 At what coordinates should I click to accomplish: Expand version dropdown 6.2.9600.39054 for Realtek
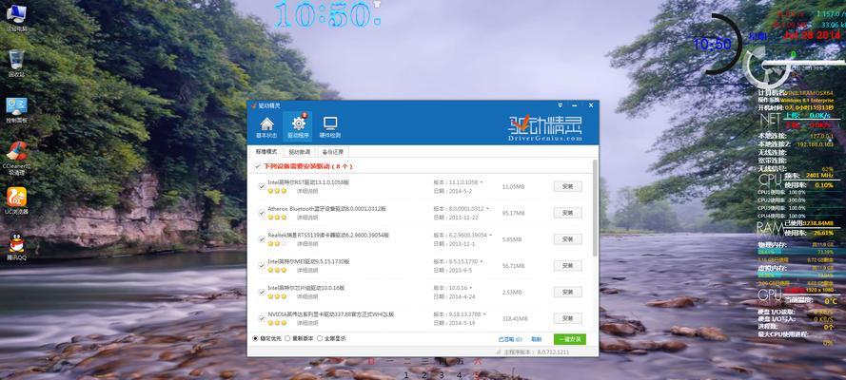point(491,236)
